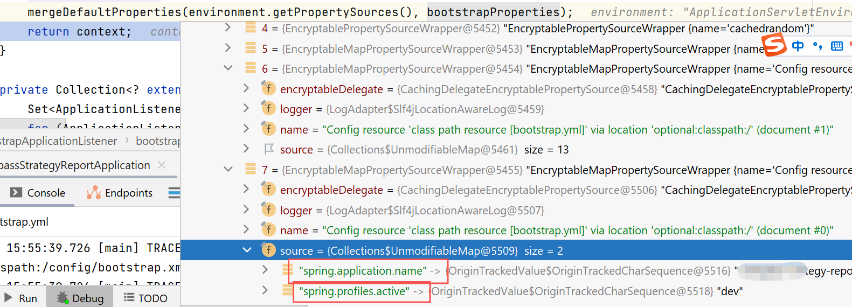Click the Run play icon in bottom bar
Screen dimensions: 852x307
point(9,298)
